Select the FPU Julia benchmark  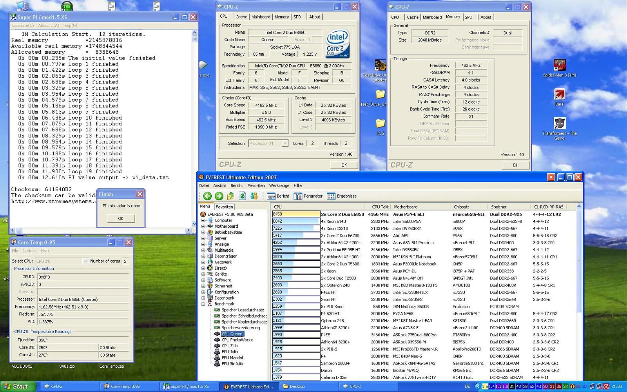point(230,352)
